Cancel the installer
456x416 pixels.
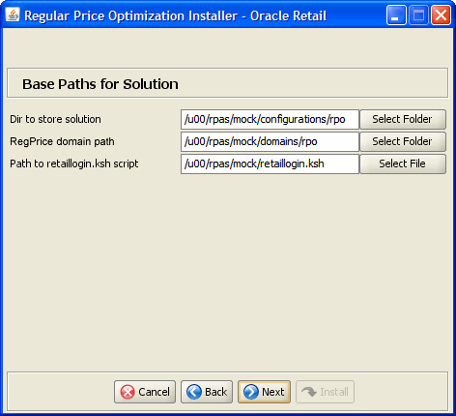click(145, 392)
